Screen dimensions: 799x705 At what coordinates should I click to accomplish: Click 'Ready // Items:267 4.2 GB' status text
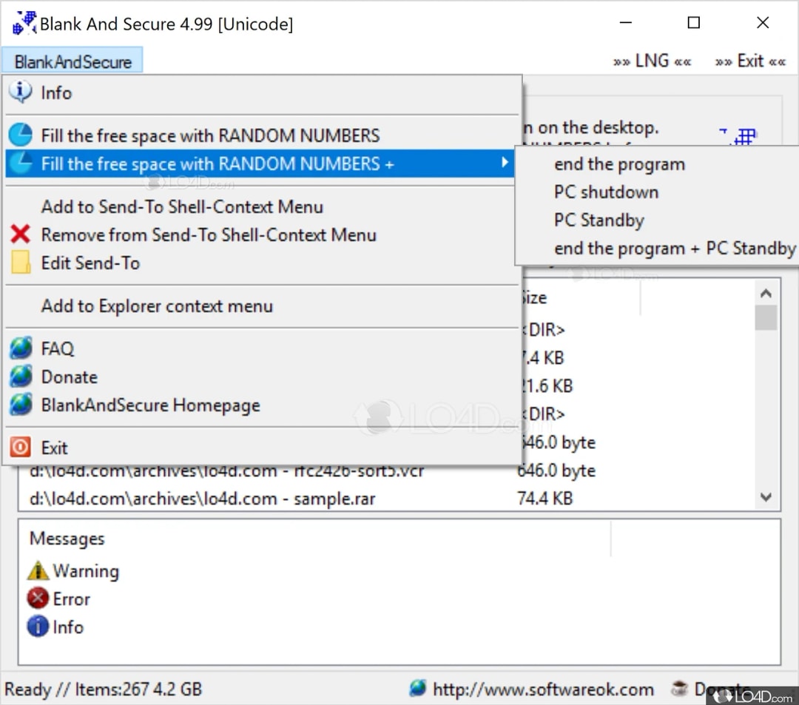(104, 689)
